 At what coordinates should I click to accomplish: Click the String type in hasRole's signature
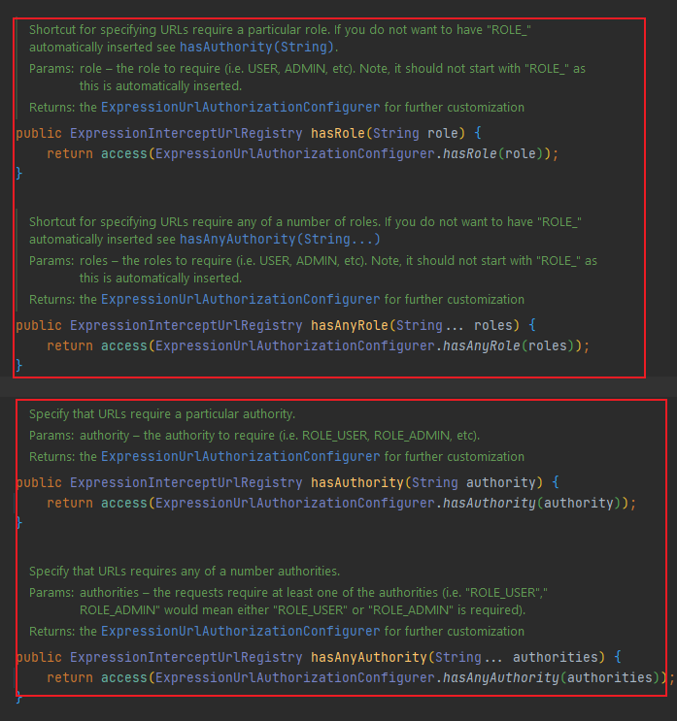click(x=395, y=133)
